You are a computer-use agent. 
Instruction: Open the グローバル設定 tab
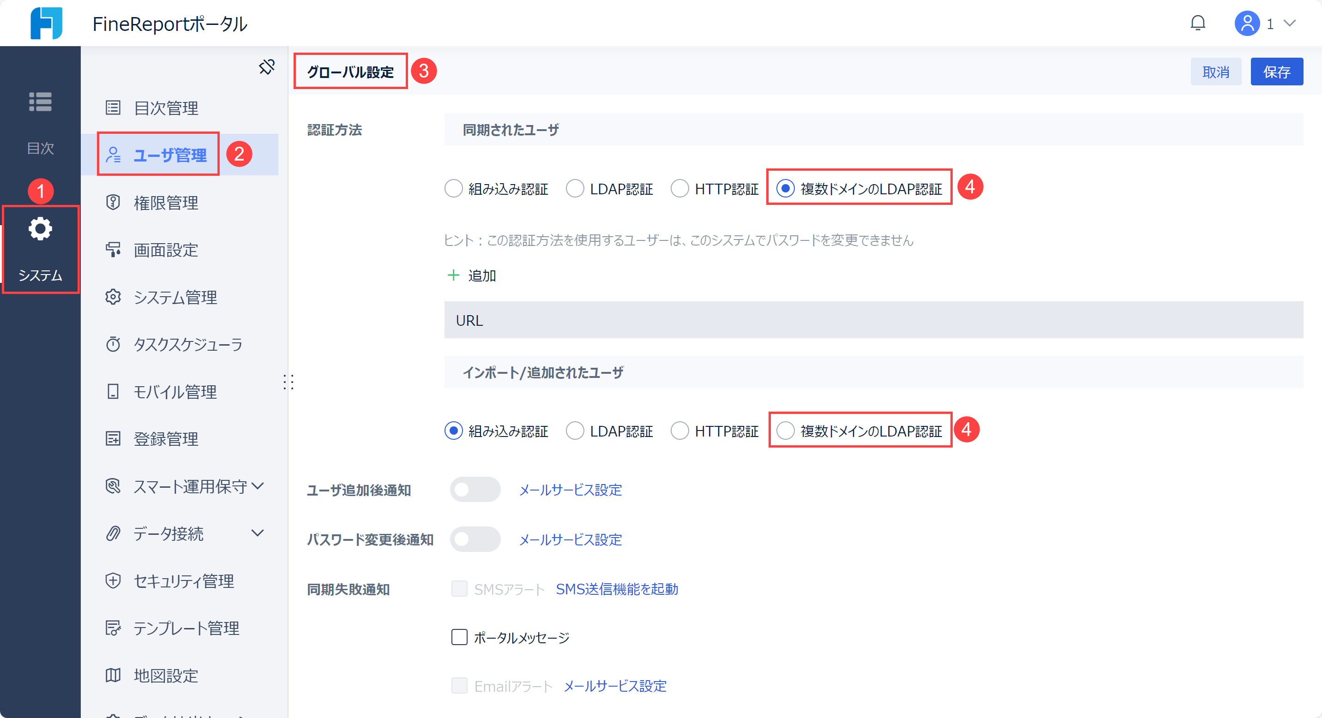(350, 71)
